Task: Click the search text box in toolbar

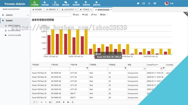Action: (x=51, y=15)
